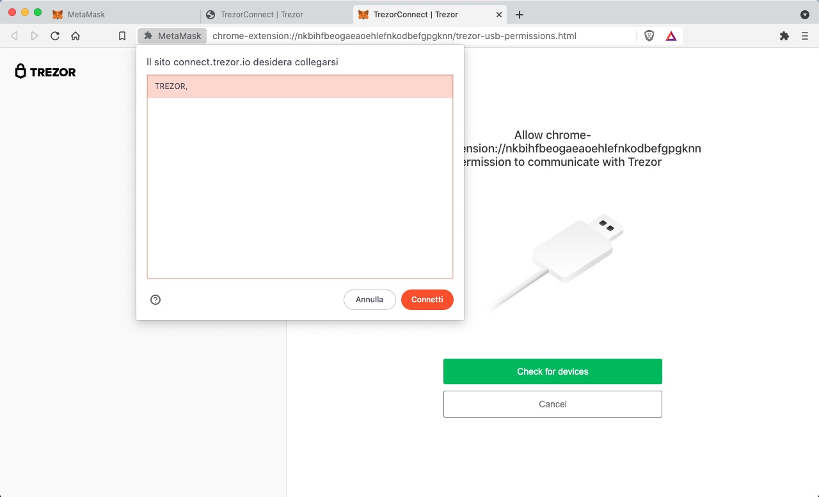Open the extensions puzzle piece icon

coord(784,36)
